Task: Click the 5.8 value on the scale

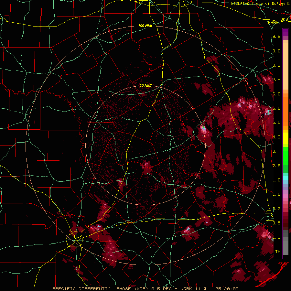Action: click(276, 108)
